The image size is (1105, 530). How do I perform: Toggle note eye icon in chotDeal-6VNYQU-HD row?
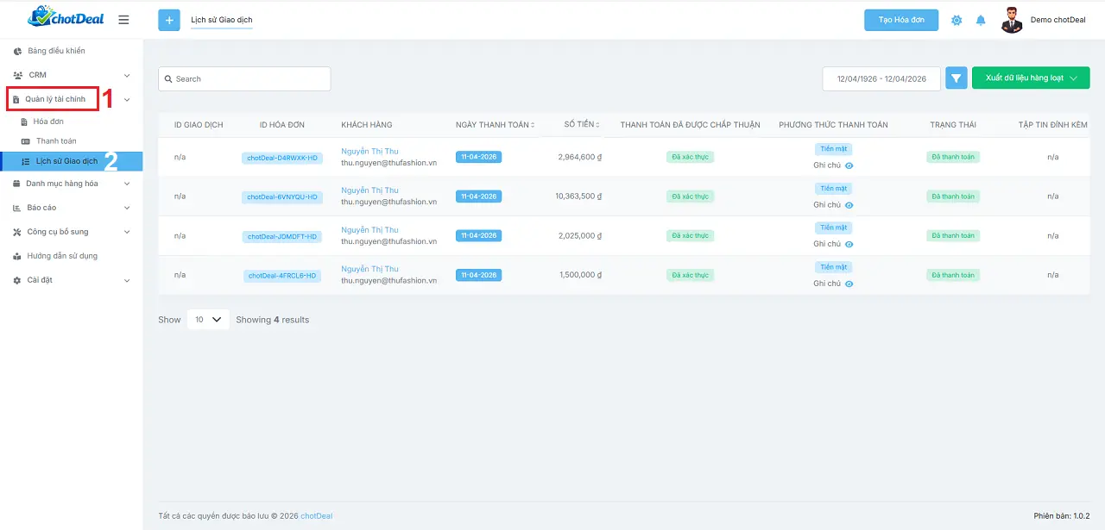point(849,205)
